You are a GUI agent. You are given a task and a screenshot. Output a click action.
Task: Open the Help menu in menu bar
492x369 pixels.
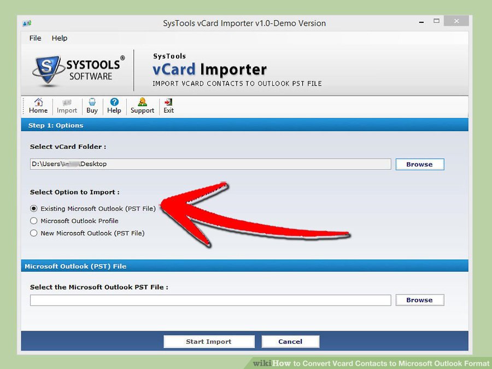(60, 38)
